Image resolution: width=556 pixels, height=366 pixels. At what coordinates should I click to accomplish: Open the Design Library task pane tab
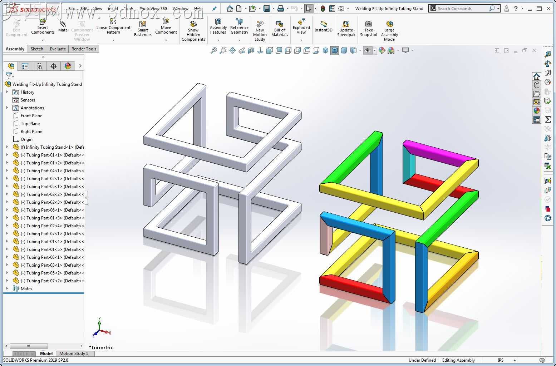click(x=537, y=85)
